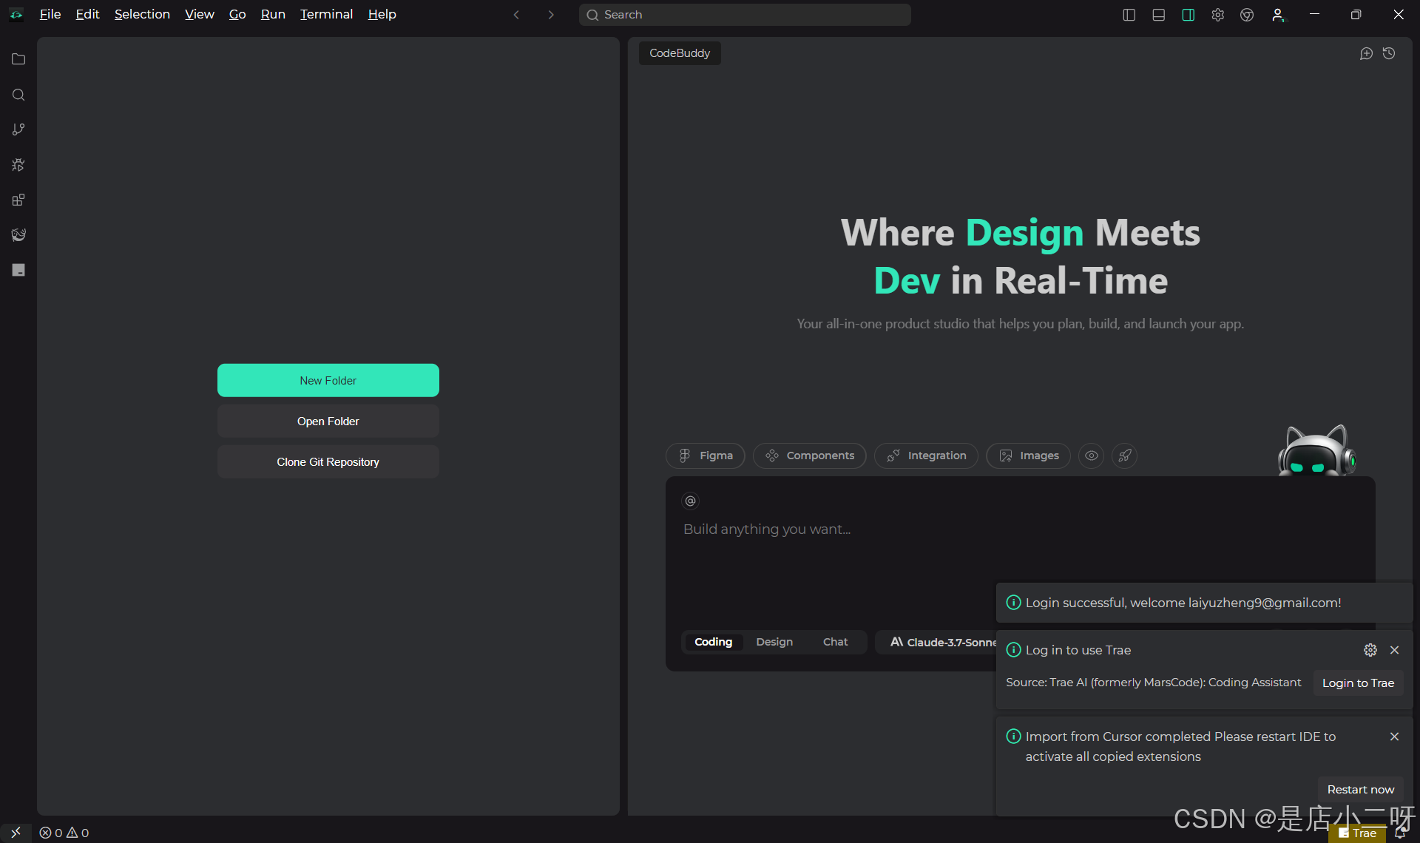Click the robot cat mascot image

pyautogui.click(x=1317, y=450)
